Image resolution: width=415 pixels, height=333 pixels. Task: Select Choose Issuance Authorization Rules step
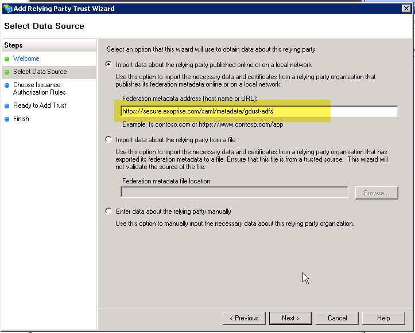tap(40, 88)
